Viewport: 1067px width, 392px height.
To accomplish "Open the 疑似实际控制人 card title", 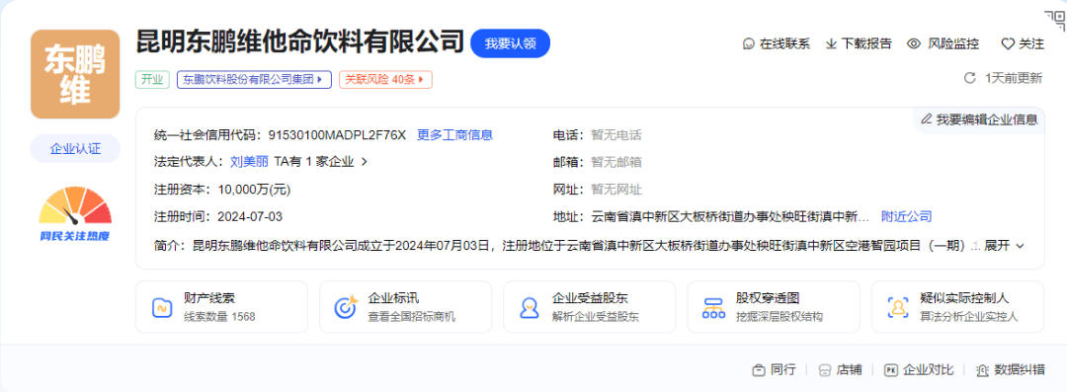I will [x=964, y=299].
